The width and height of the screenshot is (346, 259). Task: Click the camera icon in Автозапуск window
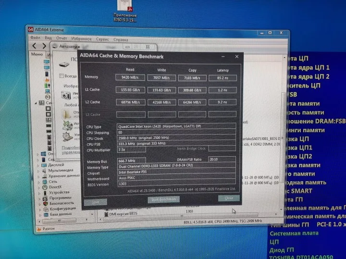[66, 96]
